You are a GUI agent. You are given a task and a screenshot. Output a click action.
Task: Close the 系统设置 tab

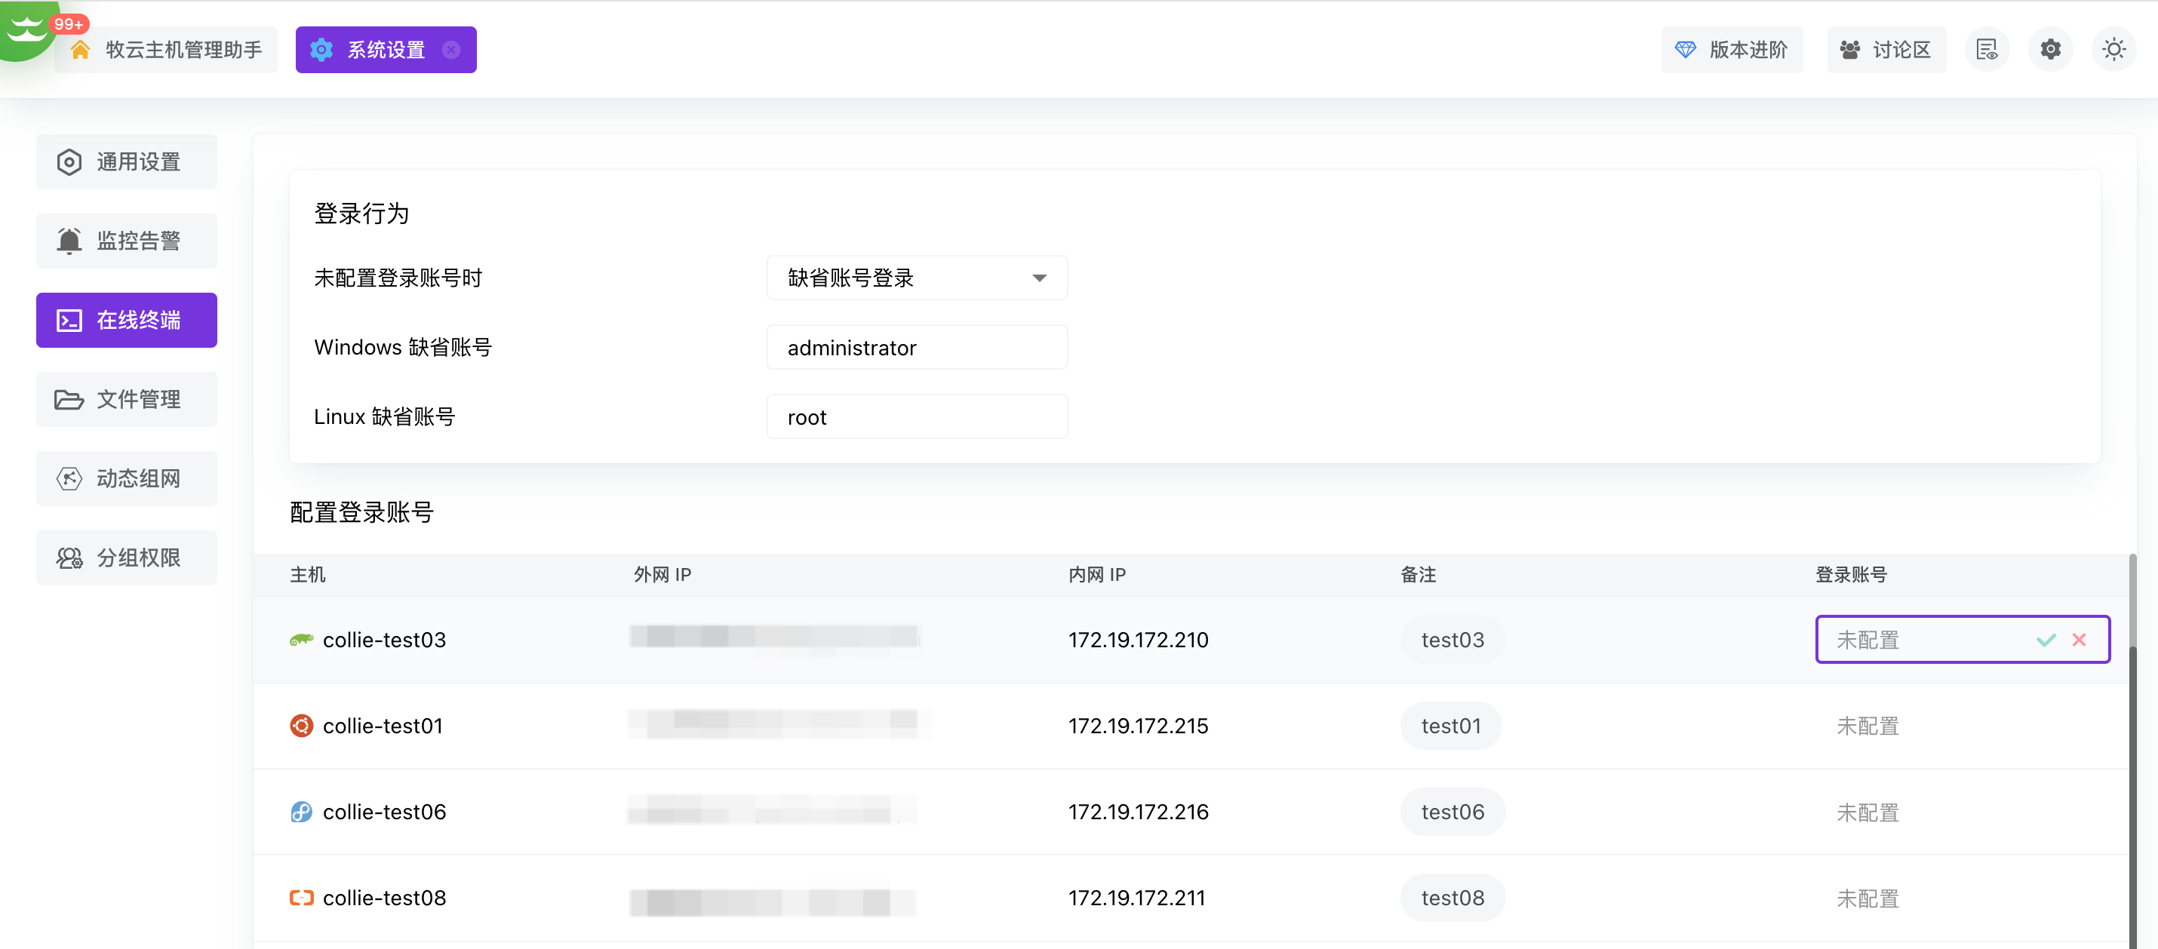click(451, 50)
